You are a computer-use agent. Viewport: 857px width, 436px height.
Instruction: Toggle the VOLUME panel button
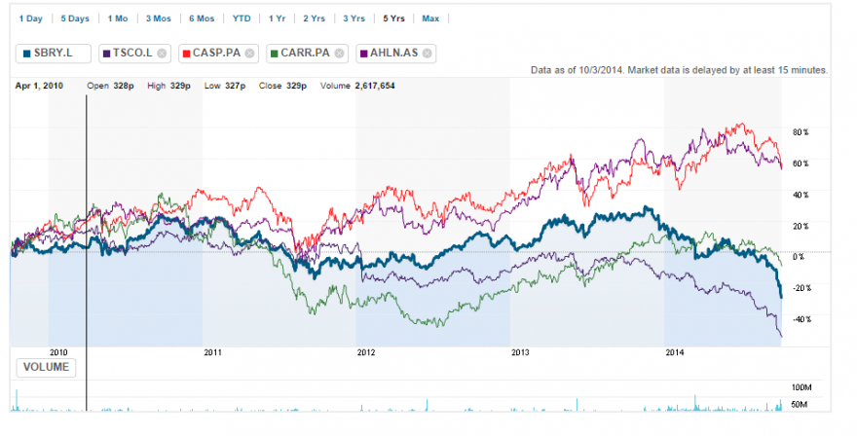[46, 367]
